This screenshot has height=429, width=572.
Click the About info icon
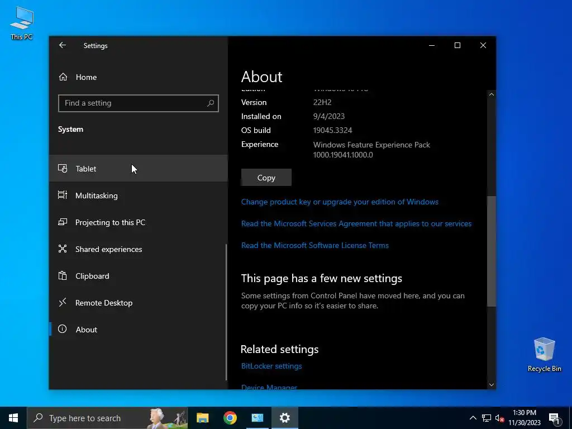click(63, 329)
